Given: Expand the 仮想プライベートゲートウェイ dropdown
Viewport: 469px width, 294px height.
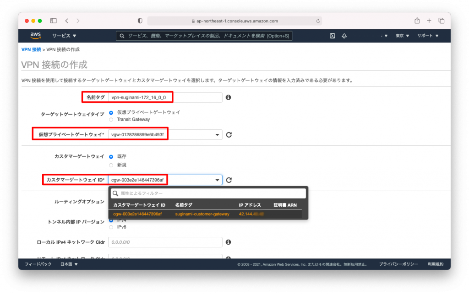Looking at the screenshot, I should tap(217, 134).
